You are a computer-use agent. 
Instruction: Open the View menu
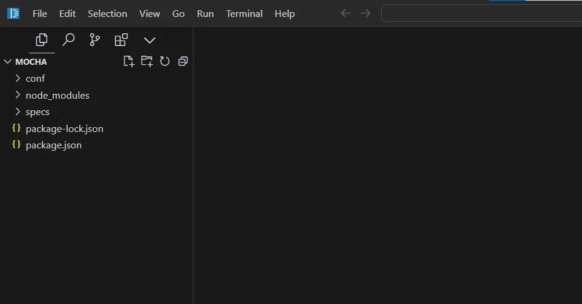point(149,14)
